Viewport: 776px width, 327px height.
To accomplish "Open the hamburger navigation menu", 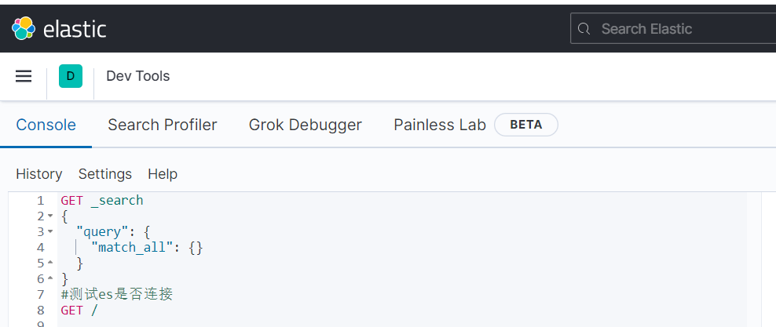I will tap(24, 76).
